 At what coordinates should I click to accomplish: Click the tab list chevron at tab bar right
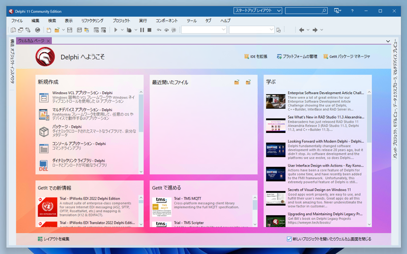point(388,41)
